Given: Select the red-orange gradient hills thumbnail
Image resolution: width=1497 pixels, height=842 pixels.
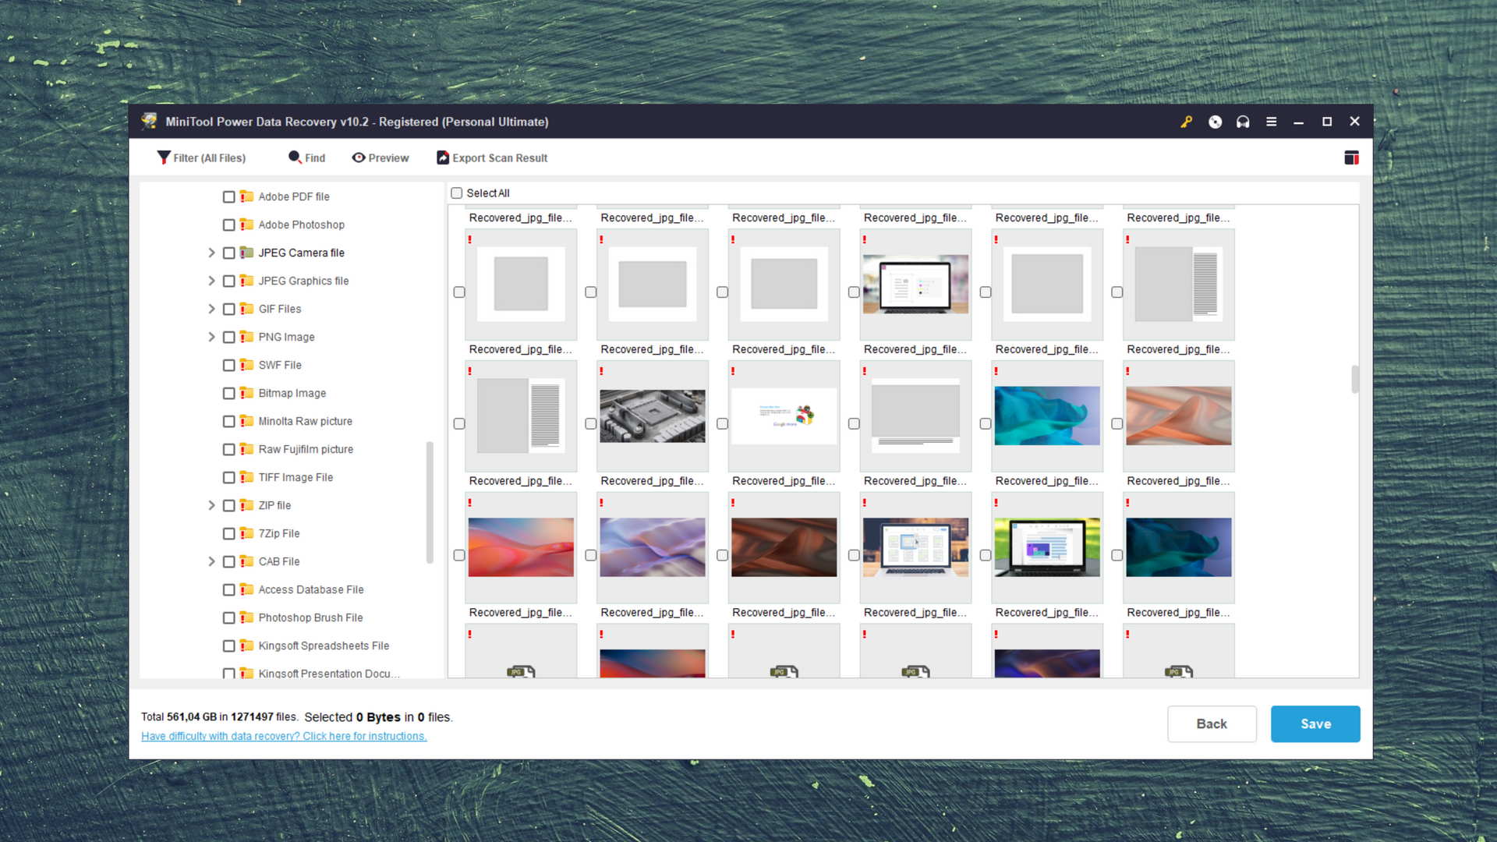Looking at the screenshot, I should [x=521, y=547].
